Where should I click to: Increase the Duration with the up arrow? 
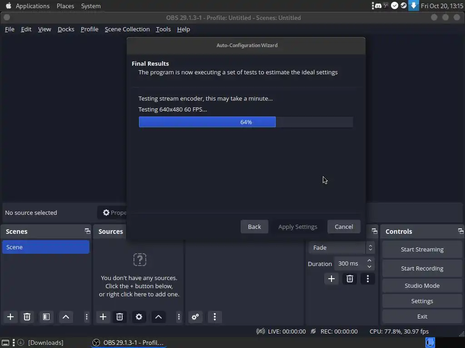pos(369,261)
